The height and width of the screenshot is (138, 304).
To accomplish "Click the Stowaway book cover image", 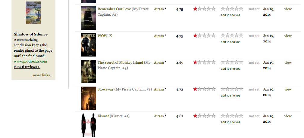I will coord(88,98).
